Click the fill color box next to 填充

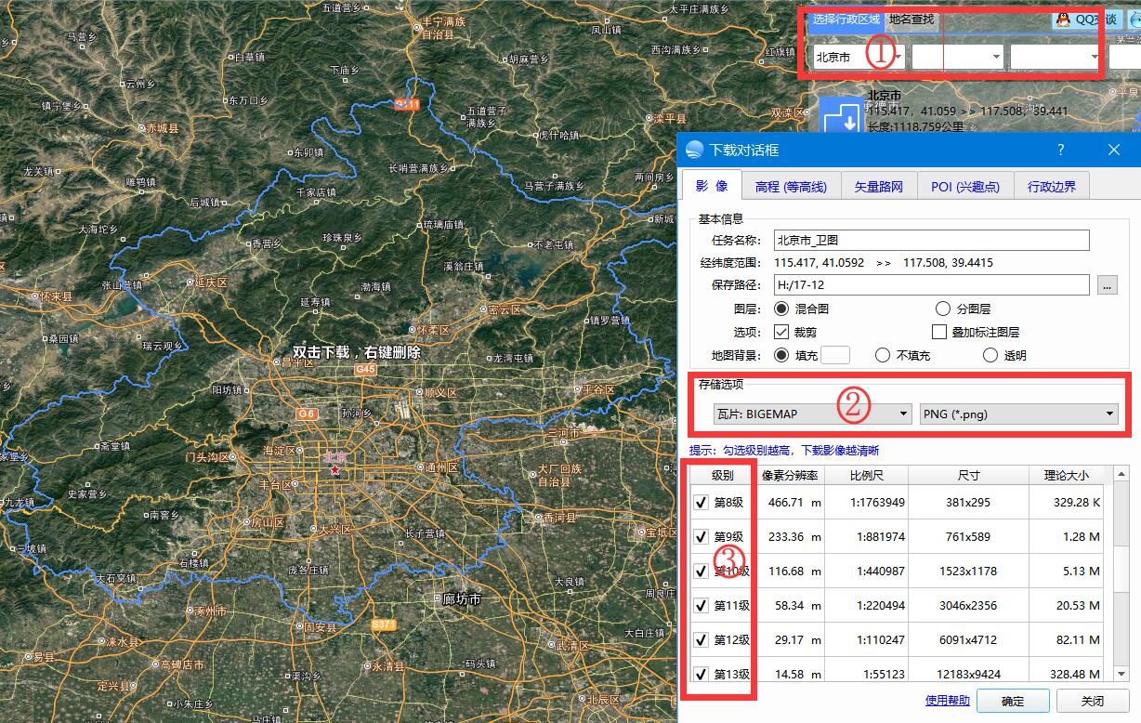point(833,355)
